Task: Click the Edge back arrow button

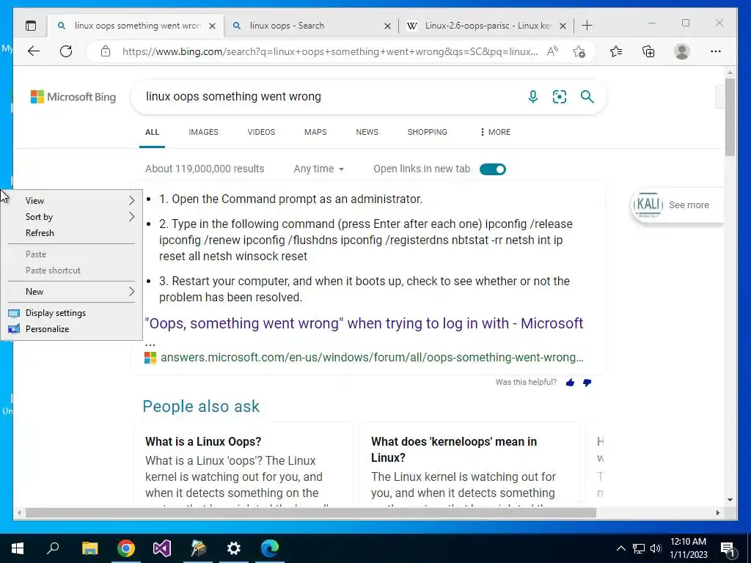Action: (34, 51)
